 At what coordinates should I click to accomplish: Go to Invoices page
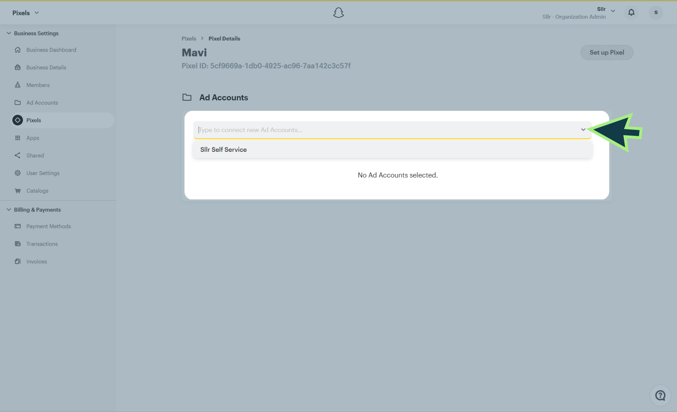click(x=37, y=261)
